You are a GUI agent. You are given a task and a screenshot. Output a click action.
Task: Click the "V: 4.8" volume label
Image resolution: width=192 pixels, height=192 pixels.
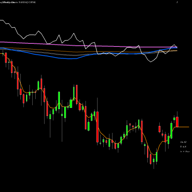[183, 147]
